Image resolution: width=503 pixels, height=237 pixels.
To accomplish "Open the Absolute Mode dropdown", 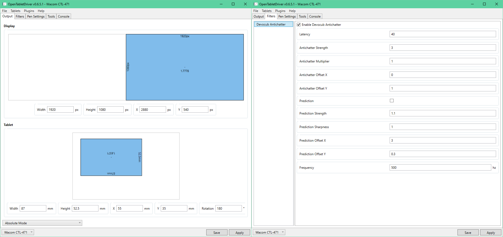I will [x=42, y=223].
